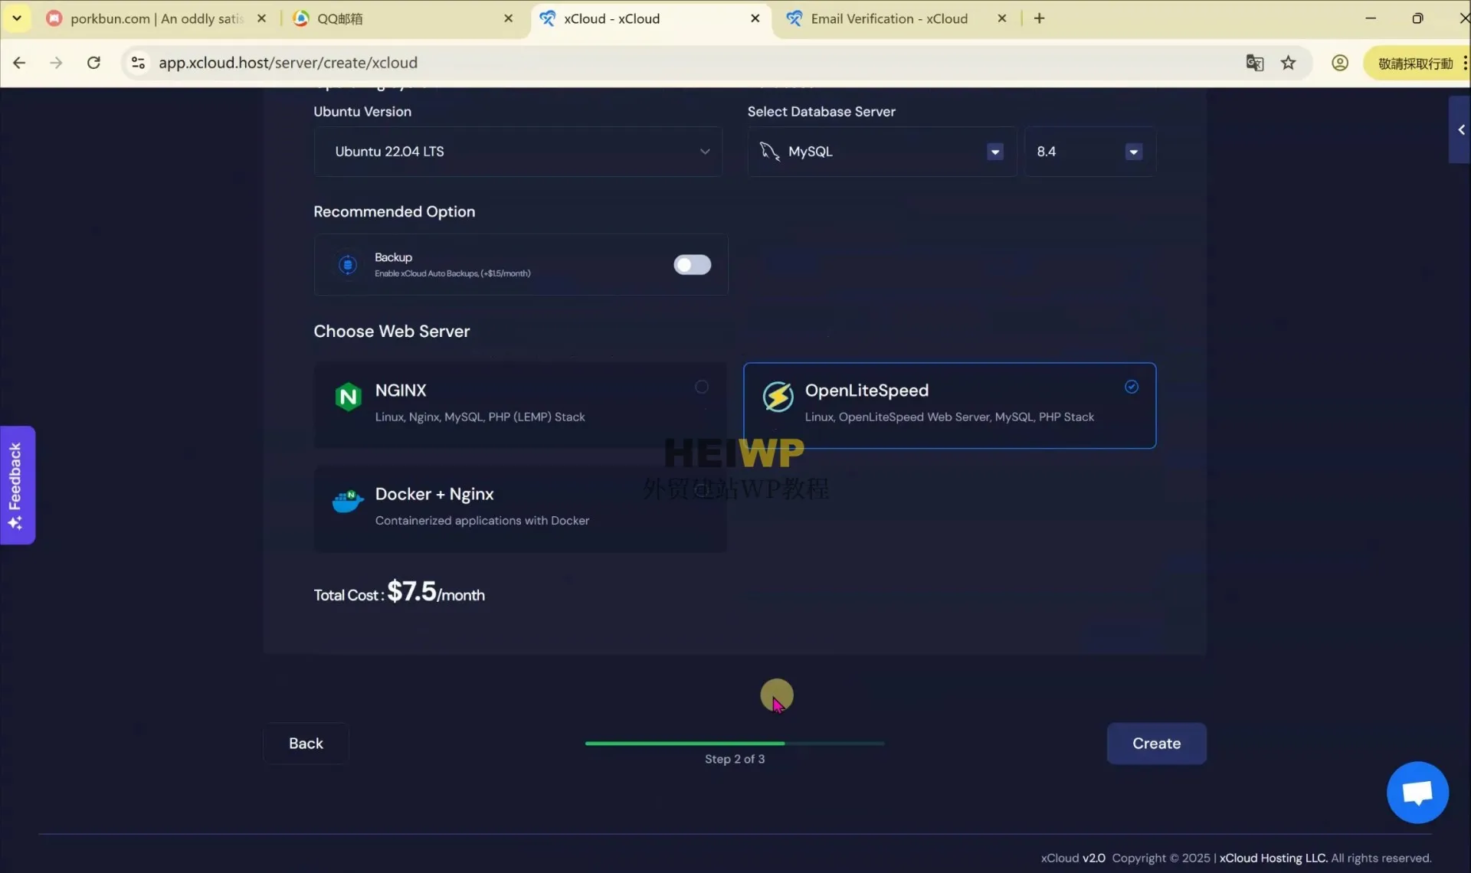Select the MySQL database icon

click(x=770, y=151)
